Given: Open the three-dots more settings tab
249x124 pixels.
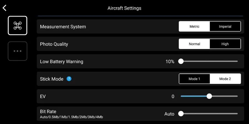Looking at the screenshot, I should [17, 51].
